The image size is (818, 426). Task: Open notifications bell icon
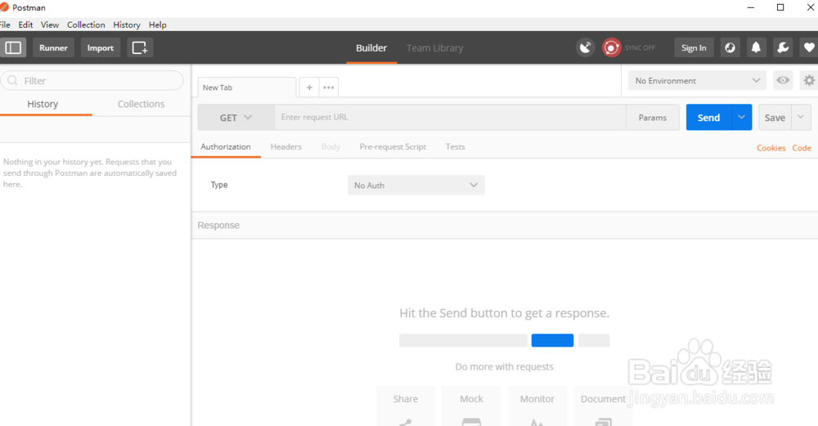click(x=756, y=47)
